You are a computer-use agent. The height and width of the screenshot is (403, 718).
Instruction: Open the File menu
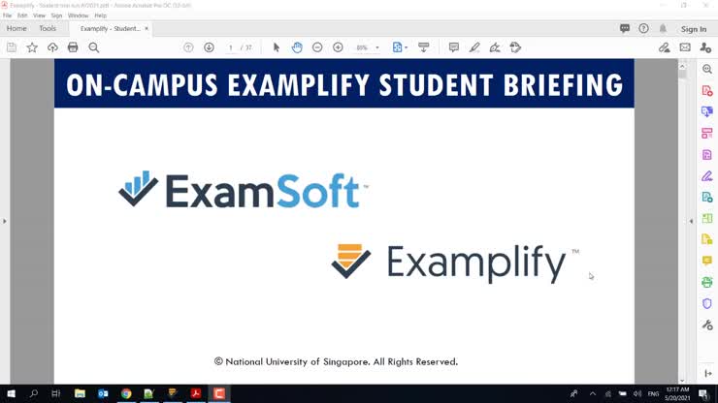click(x=8, y=15)
